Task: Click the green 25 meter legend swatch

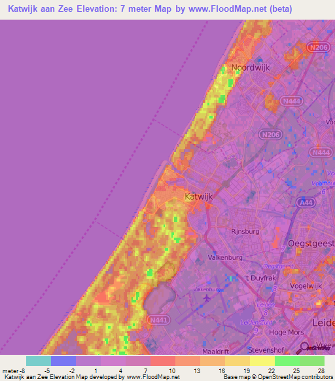Action: [287, 361]
